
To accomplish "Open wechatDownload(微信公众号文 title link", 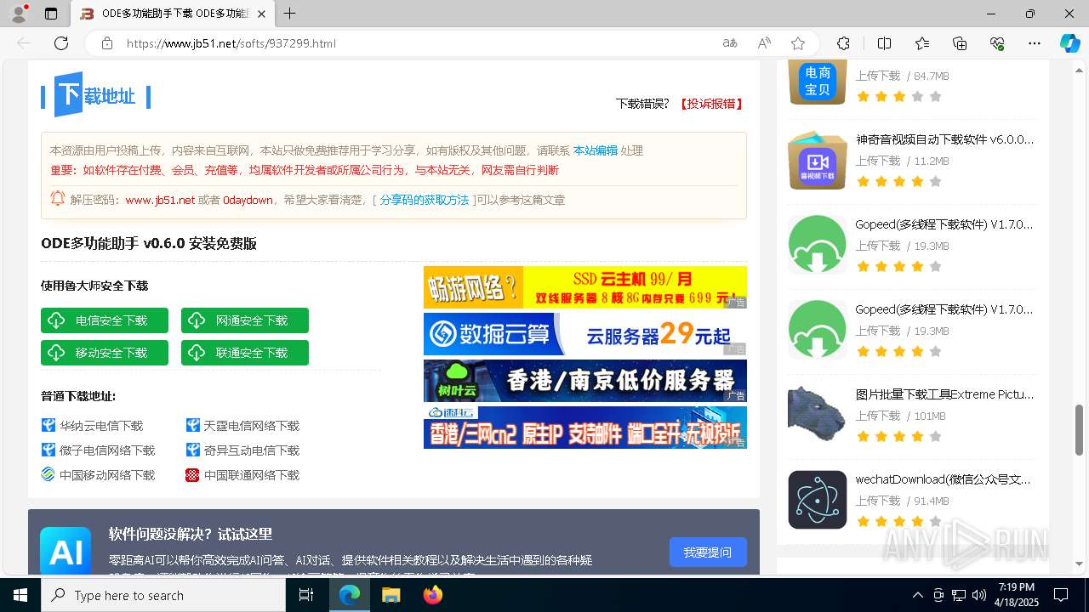I will point(944,479).
